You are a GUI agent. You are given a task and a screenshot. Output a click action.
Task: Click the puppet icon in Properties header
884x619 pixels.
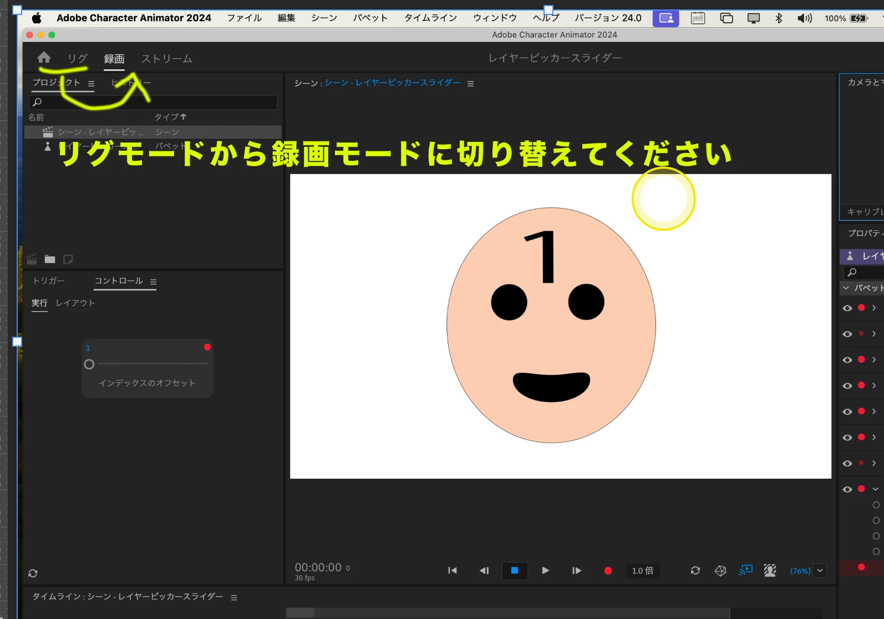(850, 256)
